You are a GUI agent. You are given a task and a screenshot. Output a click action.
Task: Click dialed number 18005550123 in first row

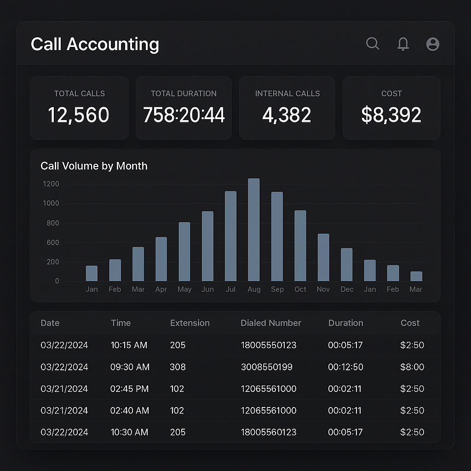pyautogui.click(x=268, y=345)
